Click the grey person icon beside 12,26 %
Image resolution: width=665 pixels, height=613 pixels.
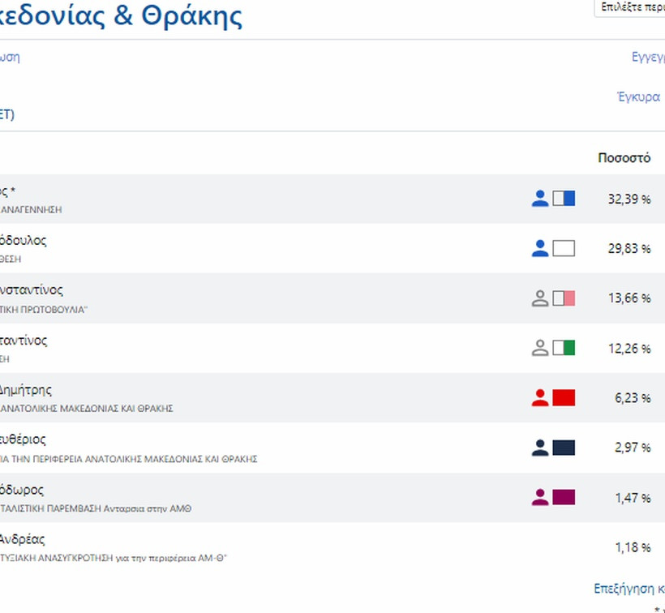pos(540,348)
